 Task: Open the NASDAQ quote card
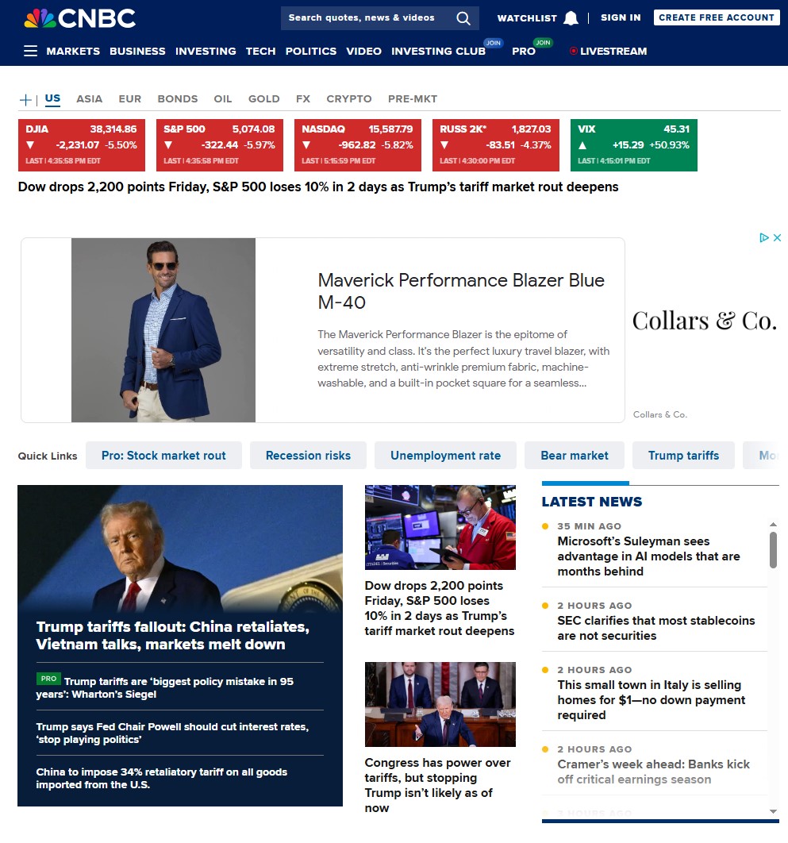358,145
